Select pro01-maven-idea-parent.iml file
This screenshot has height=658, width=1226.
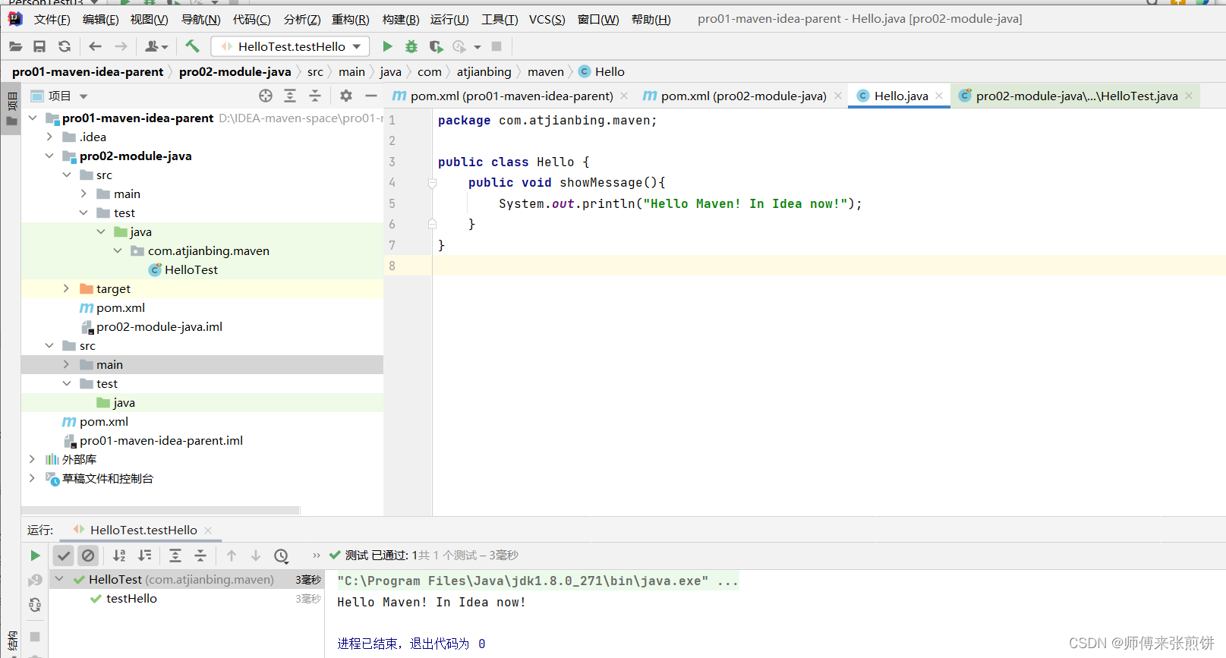pyautogui.click(x=162, y=440)
